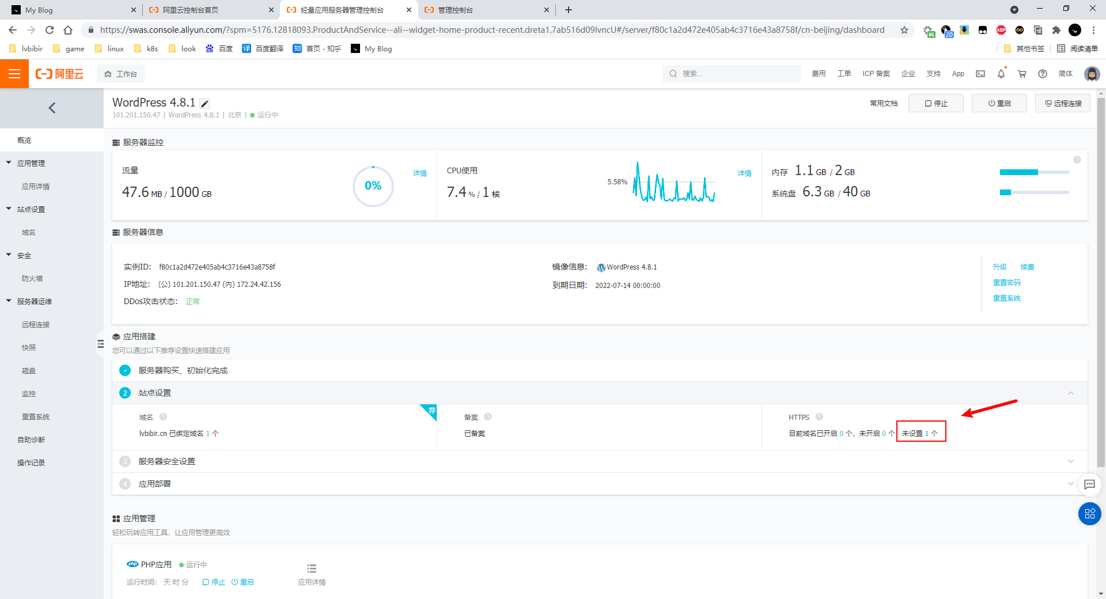The image size is (1106, 599).
Task: Open the hamburger menu in the Aliyun header
Action: (14, 74)
